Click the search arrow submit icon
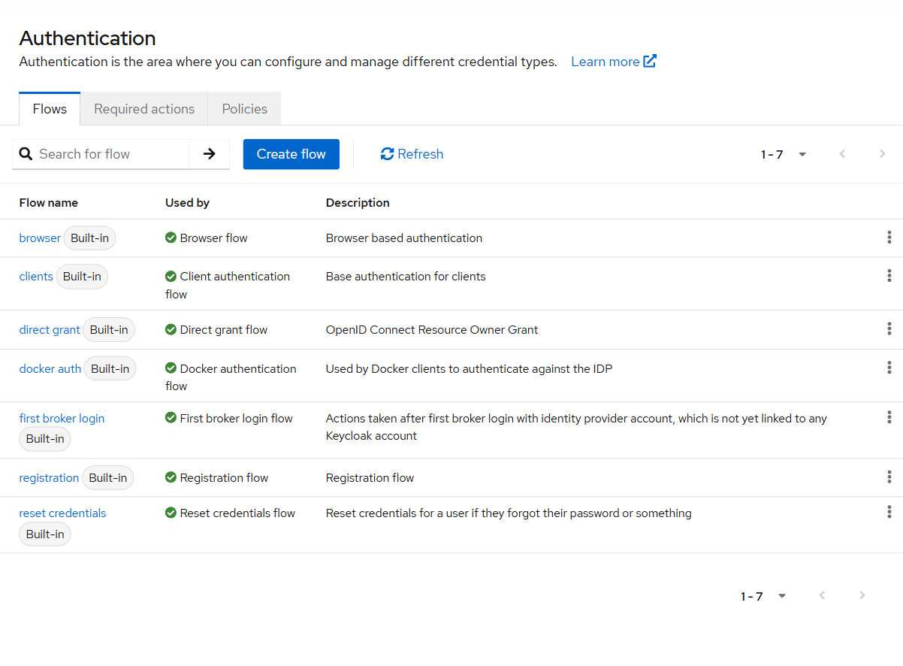 (210, 154)
